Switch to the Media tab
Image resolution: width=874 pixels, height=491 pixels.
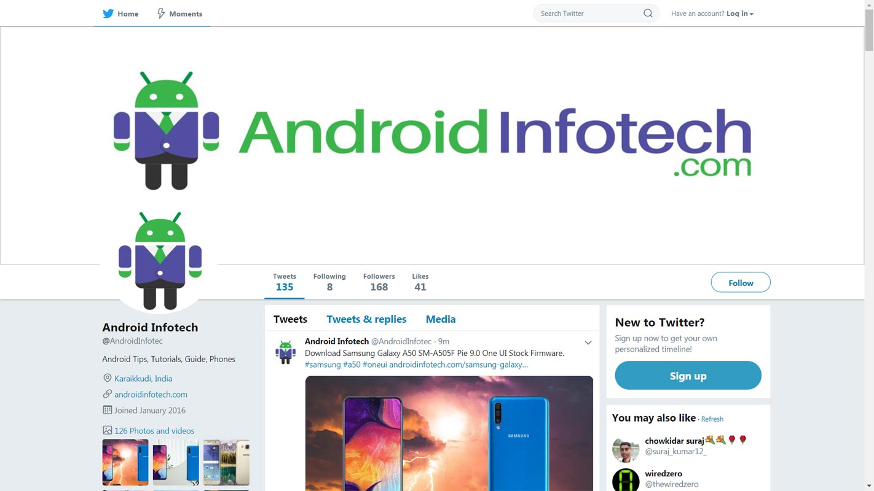441,319
